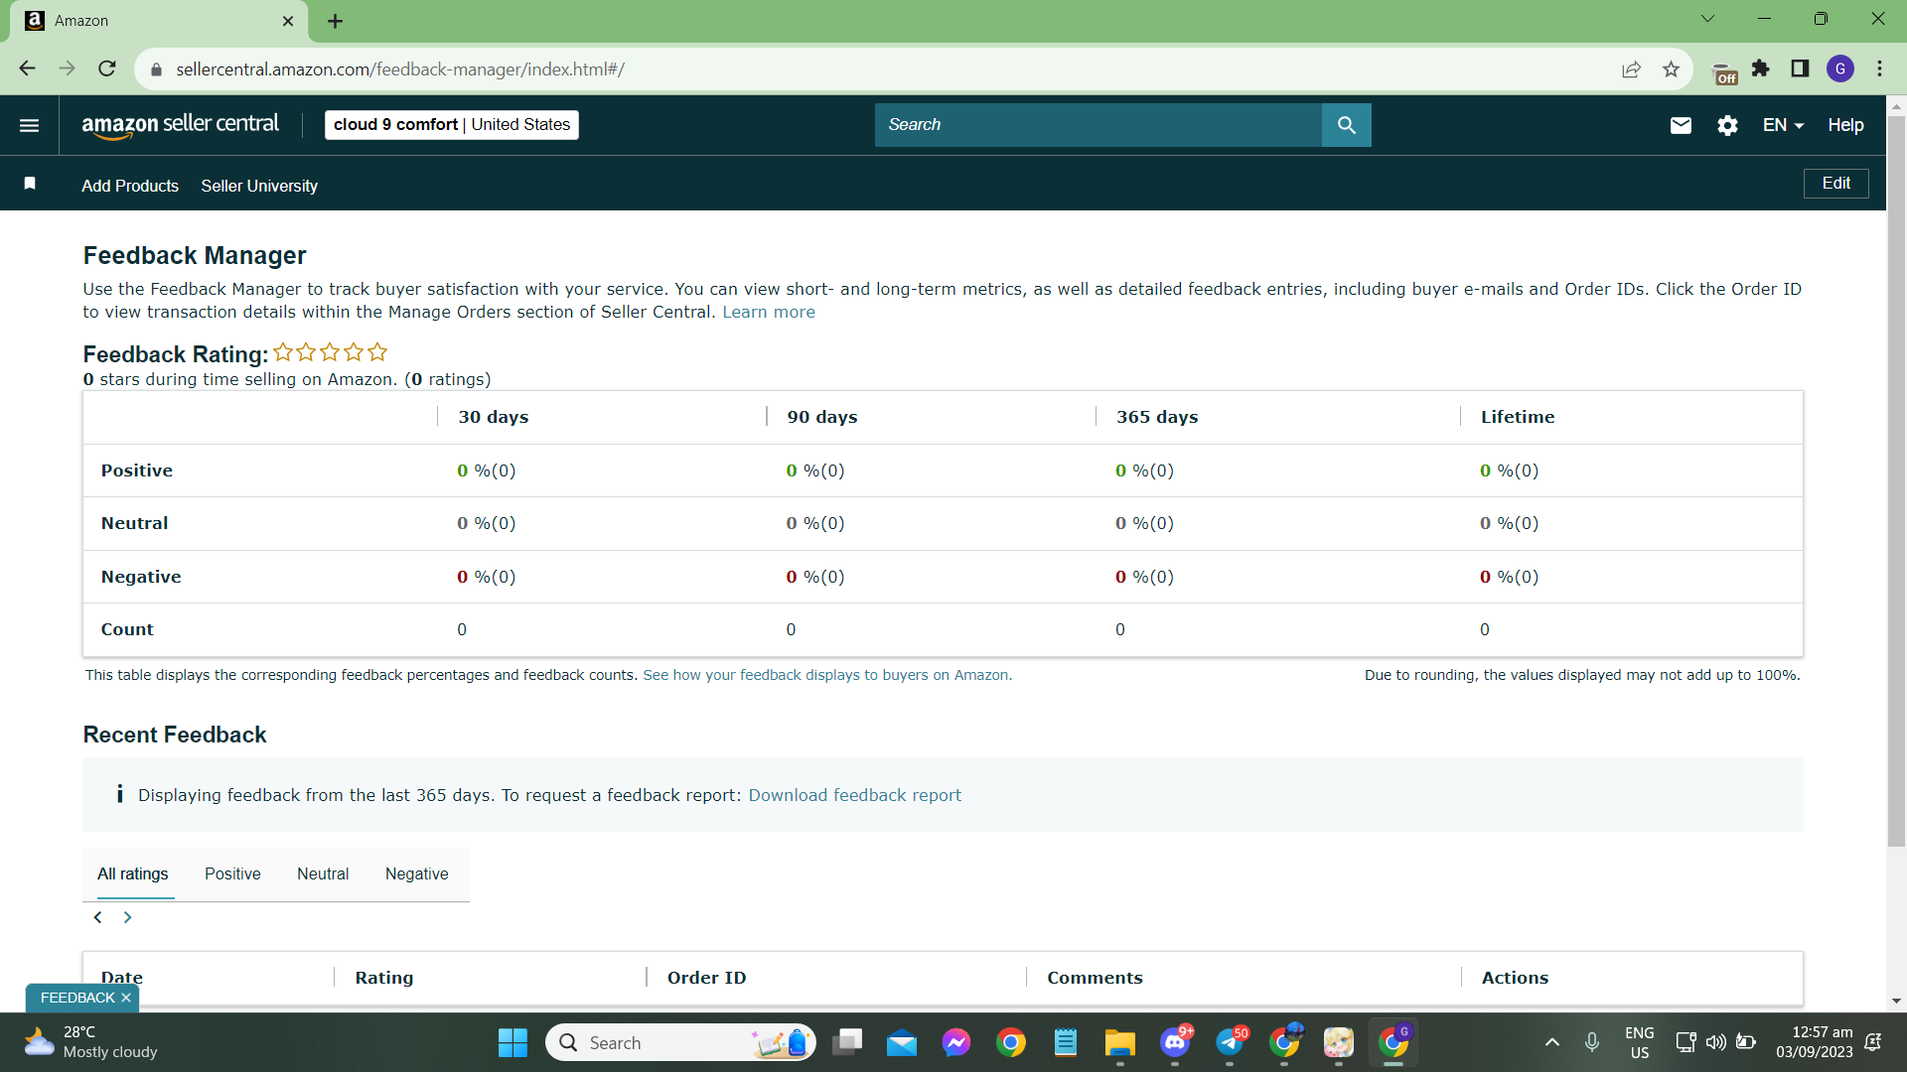
Task: Open Windows Start menu
Action: 513,1042
